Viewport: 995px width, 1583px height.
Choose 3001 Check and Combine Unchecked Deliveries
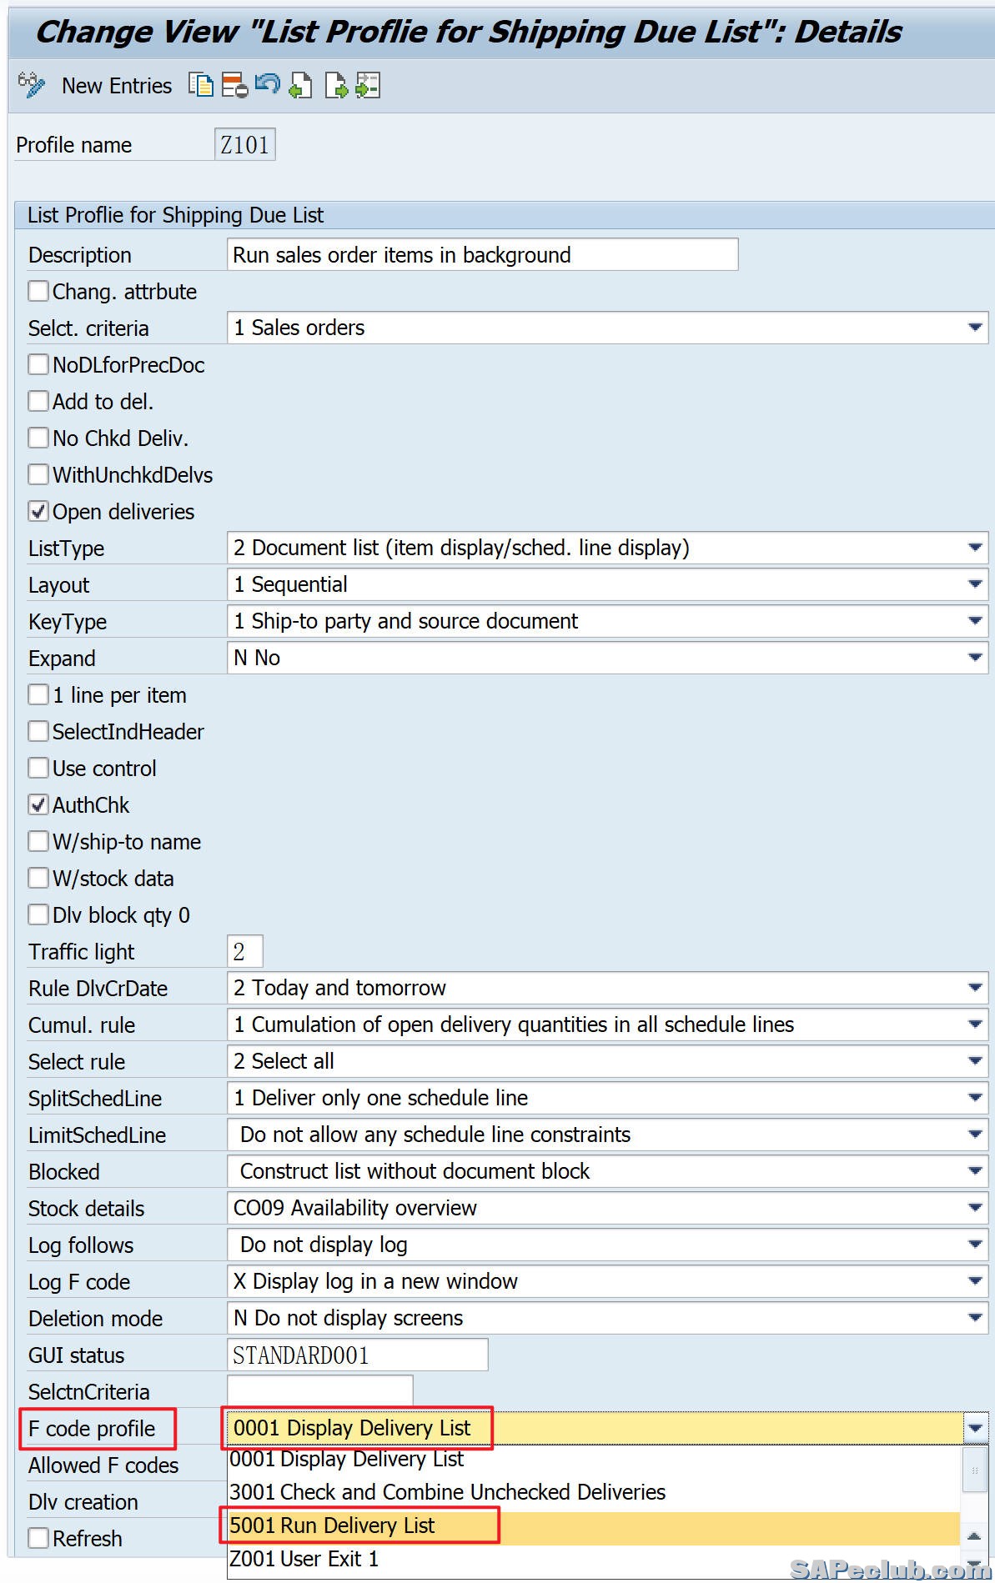coord(447,1492)
